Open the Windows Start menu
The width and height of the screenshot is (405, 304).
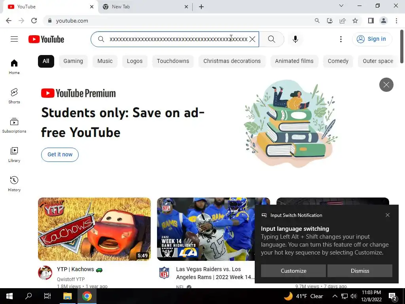(9, 296)
